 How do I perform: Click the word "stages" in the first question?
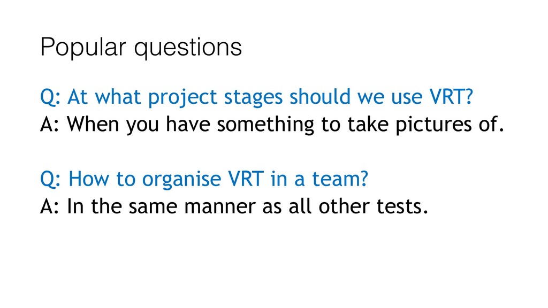[253, 98]
